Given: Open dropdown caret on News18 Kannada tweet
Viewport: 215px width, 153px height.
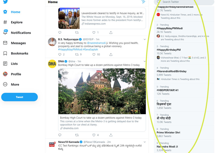Looking at the screenshot, I should click(x=145, y=142).
